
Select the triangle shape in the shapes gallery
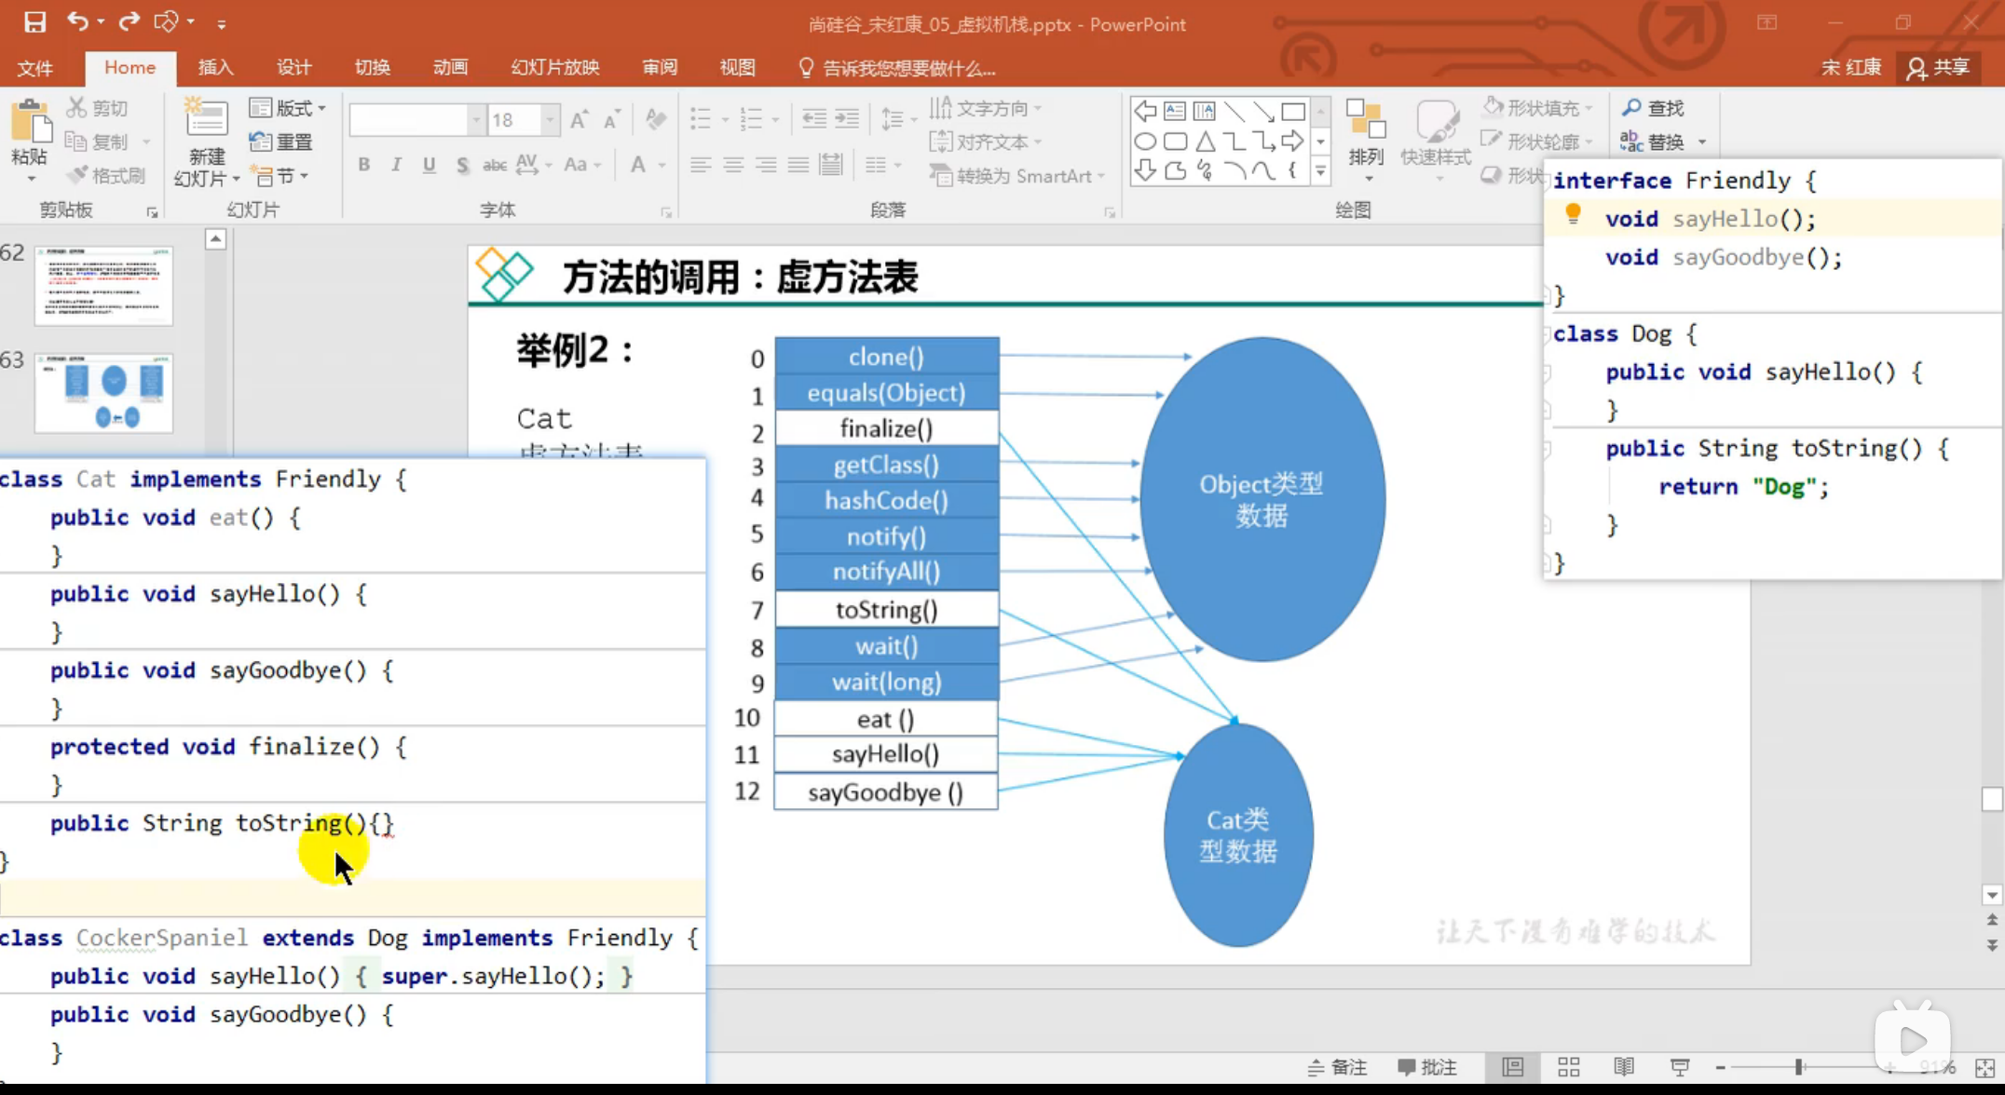pos(1205,142)
